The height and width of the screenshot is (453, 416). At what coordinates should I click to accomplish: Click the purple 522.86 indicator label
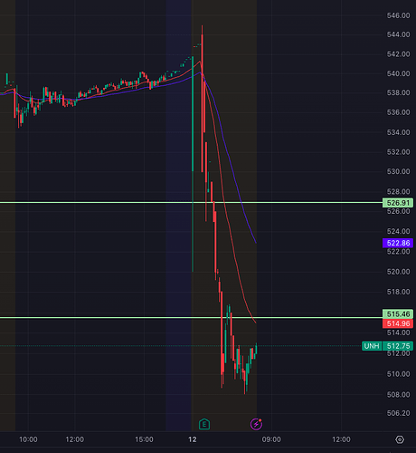pyautogui.click(x=398, y=243)
